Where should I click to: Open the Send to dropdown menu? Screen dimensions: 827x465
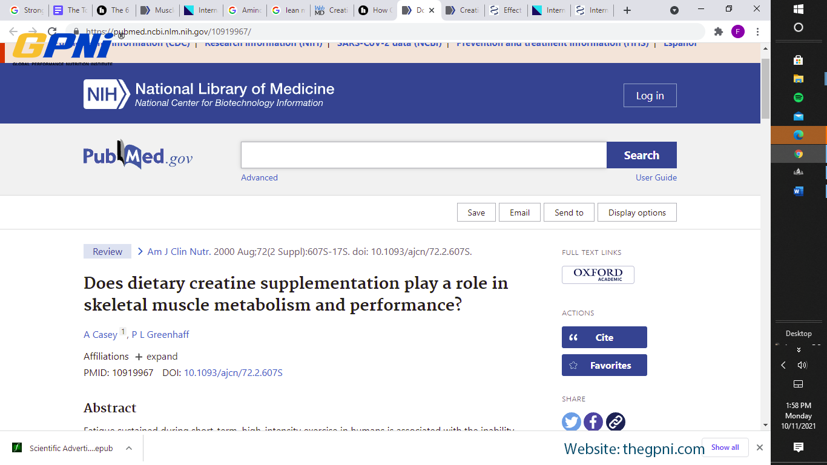(568, 213)
